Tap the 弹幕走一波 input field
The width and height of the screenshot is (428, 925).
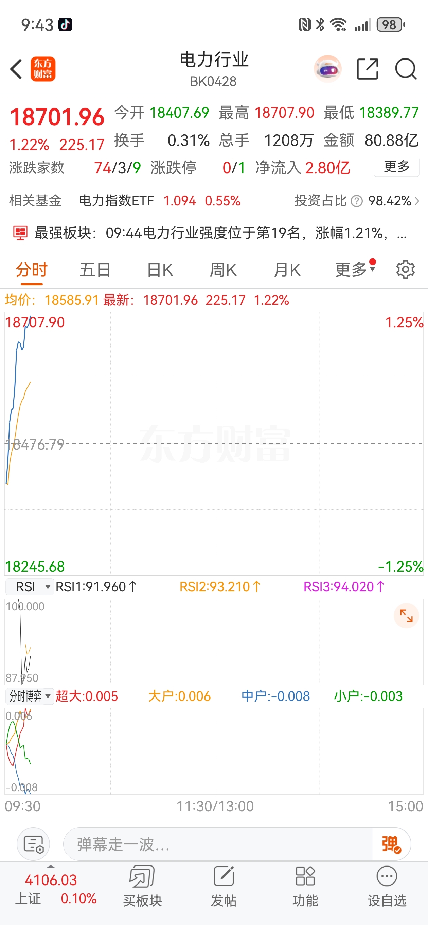point(217,844)
